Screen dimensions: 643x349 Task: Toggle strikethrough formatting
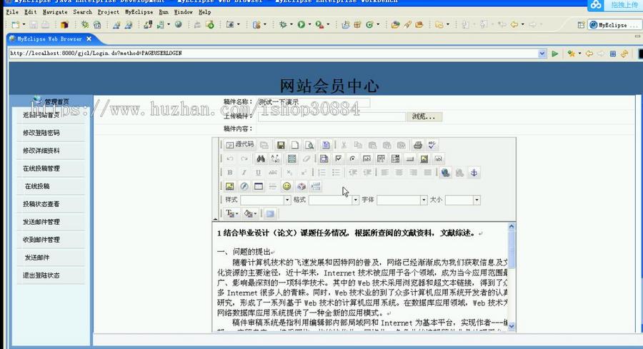pos(273,173)
